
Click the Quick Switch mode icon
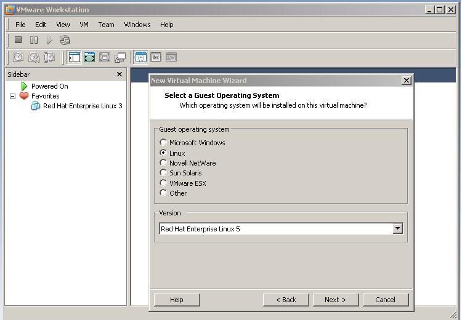[x=105, y=57]
